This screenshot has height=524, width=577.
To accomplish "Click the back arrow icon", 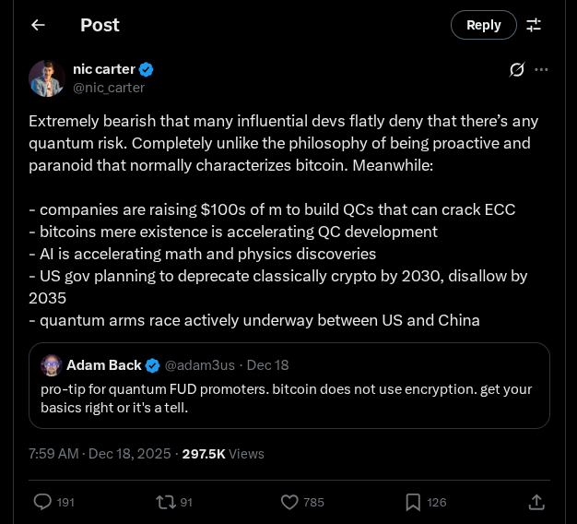I will [x=38, y=25].
